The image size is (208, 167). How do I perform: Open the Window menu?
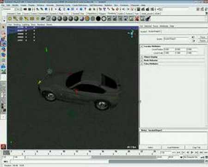[x=41, y=5]
